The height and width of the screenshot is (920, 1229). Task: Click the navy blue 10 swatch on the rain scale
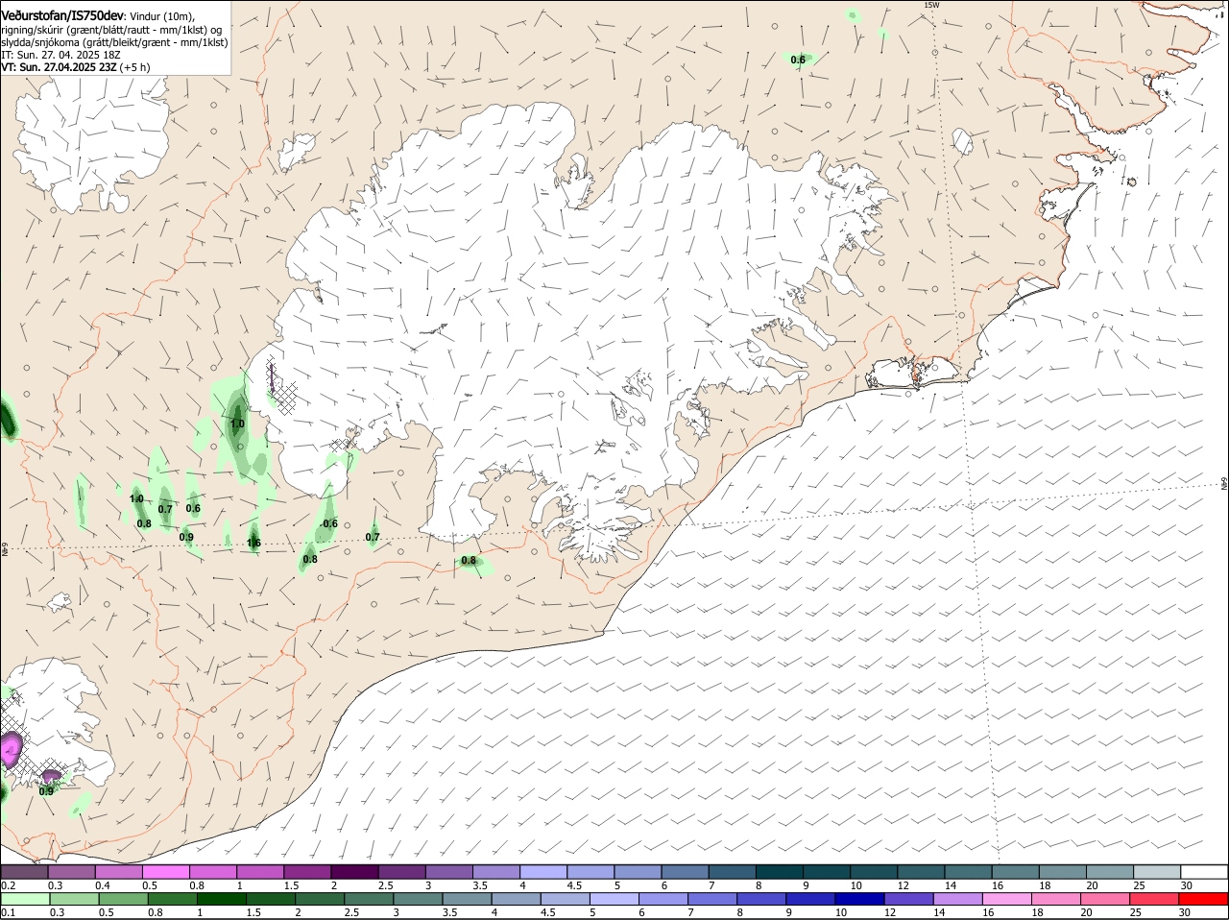(x=859, y=899)
